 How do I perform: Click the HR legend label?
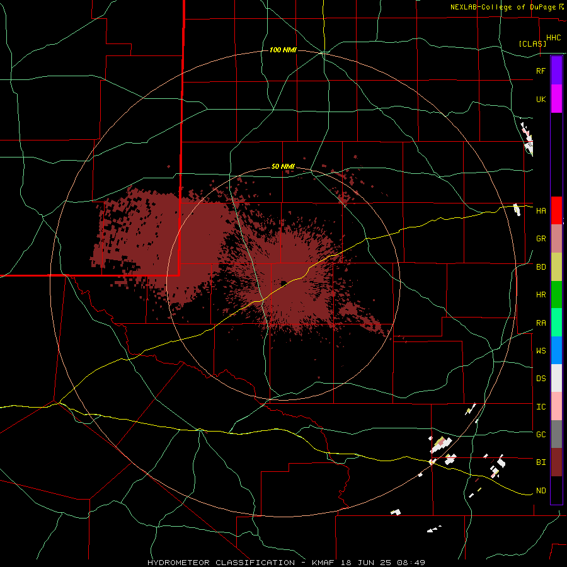(541, 295)
